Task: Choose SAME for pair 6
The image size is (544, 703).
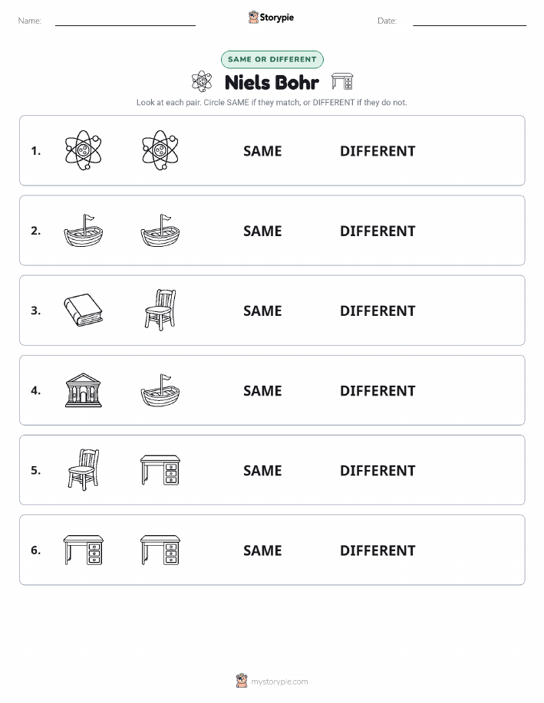Action: [262, 550]
